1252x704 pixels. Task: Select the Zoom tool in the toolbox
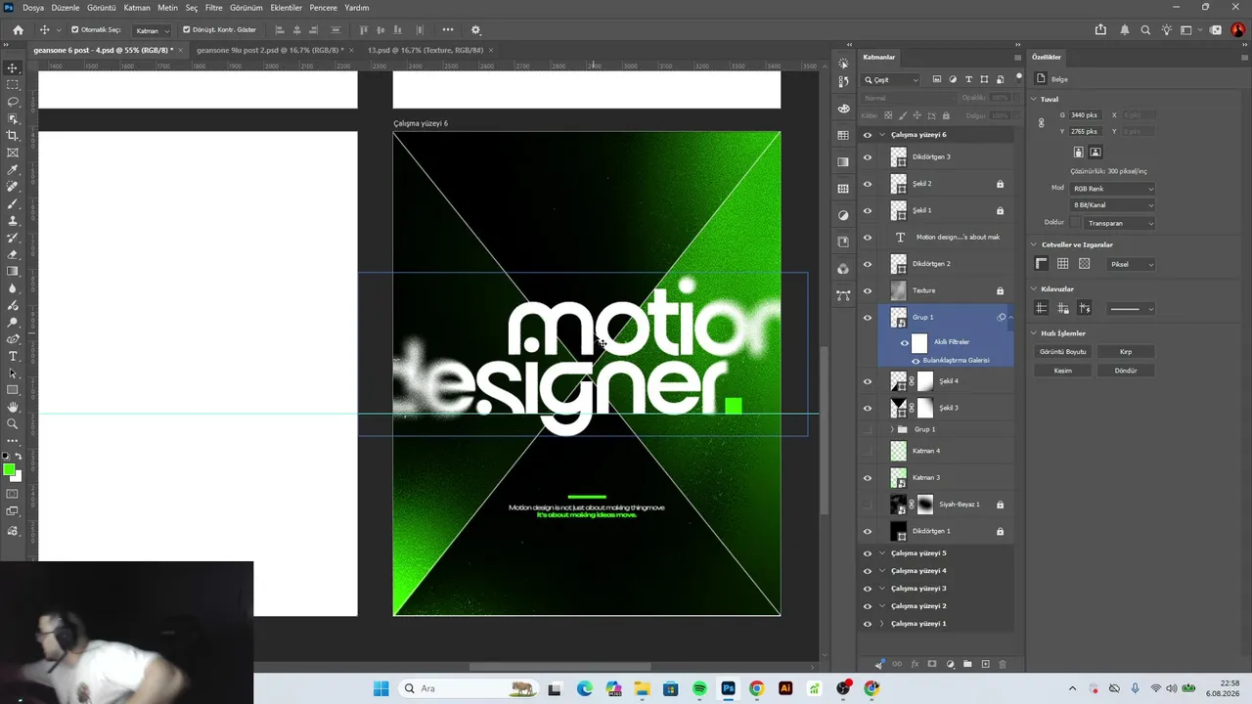[13, 424]
